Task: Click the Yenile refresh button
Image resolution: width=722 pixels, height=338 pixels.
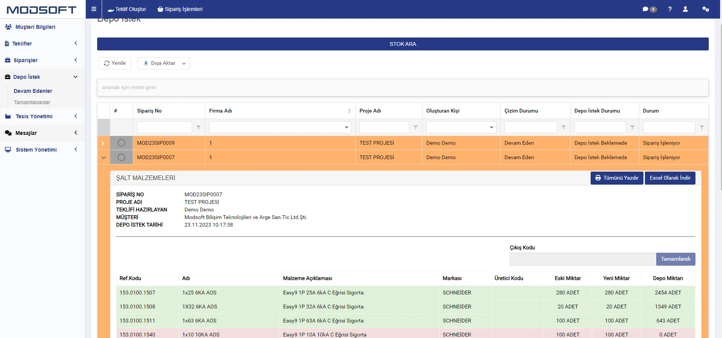Action: [x=115, y=63]
